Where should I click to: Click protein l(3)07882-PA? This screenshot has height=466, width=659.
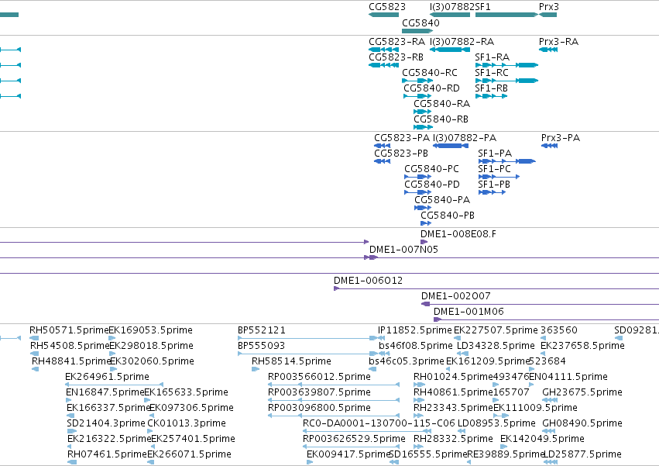[x=451, y=146]
